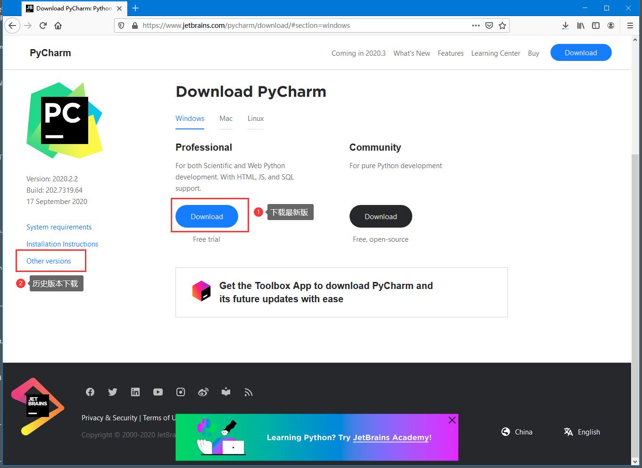Screen dimensions: 642x468
Task: Select the Linux tab
Action: coord(256,119)
